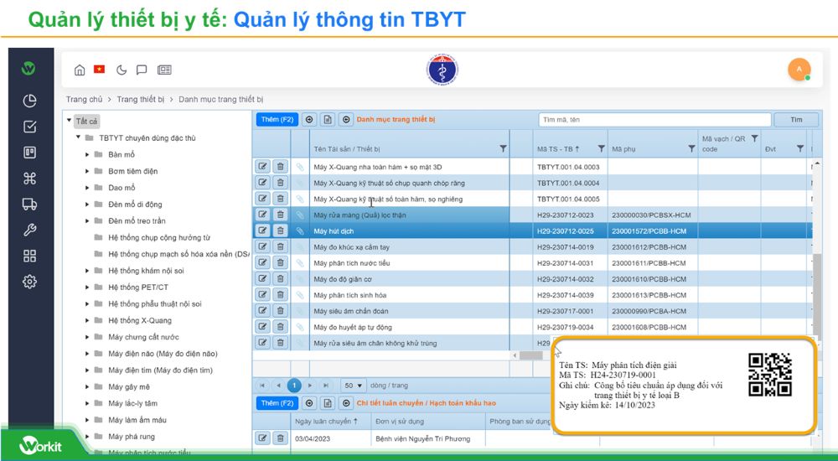Expand the Bơm tiêm điện folder
This screenshot has width=838, height=461.
[x=87, y=171]
